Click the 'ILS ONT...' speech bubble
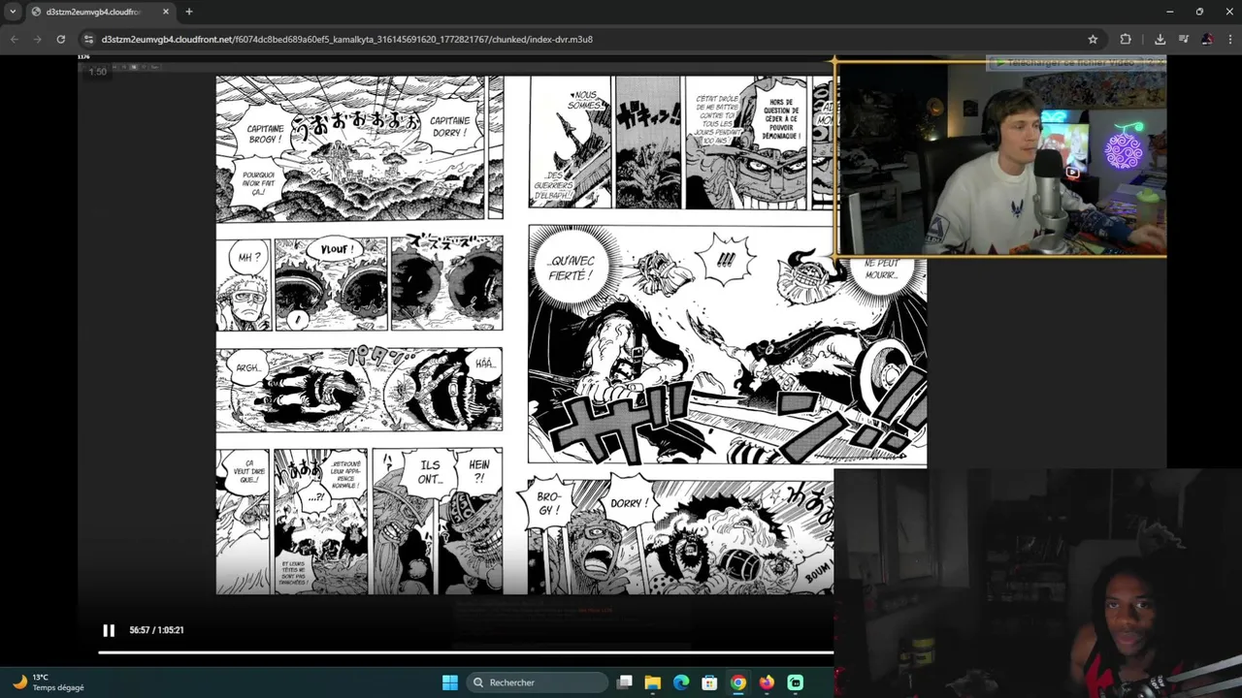 click(x=430, y=471)
